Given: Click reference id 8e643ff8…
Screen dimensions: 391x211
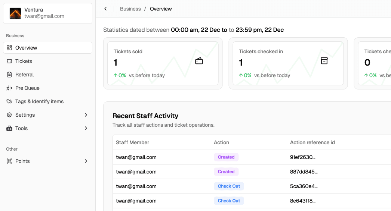Looking at the screenshot, I should [x=303, y=201].
